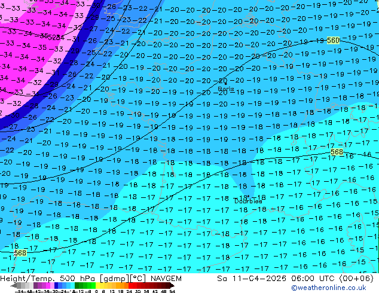Click the NAVGEM model name in the caption
This screenshot has height=293, width=379.
tap(166, 279)
